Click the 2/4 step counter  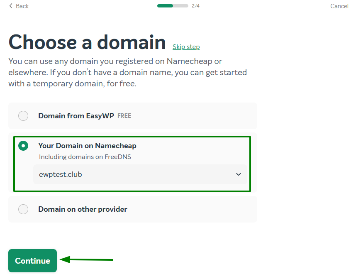(x=195, y=6)
